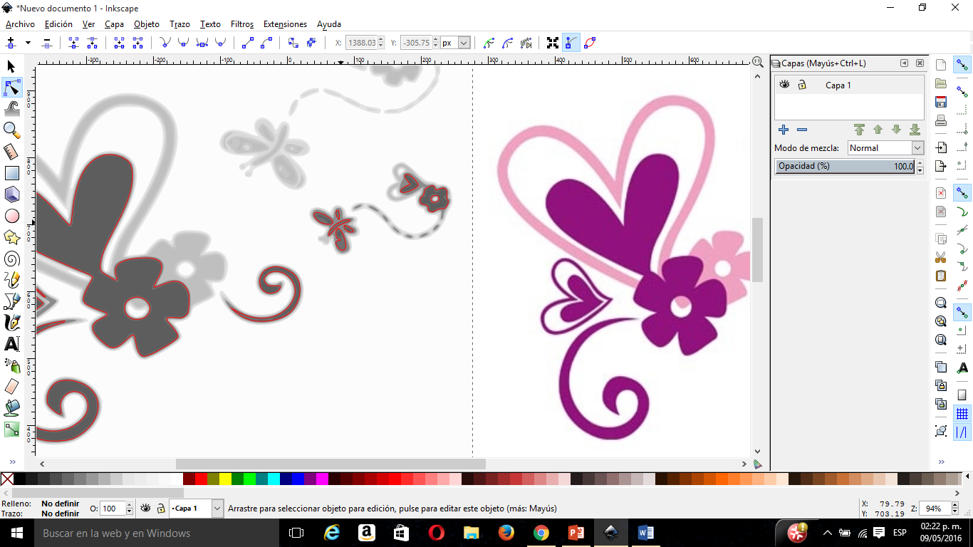Click the add new layer plus icon
Screen dimensions: 973x547
(783, 130)
